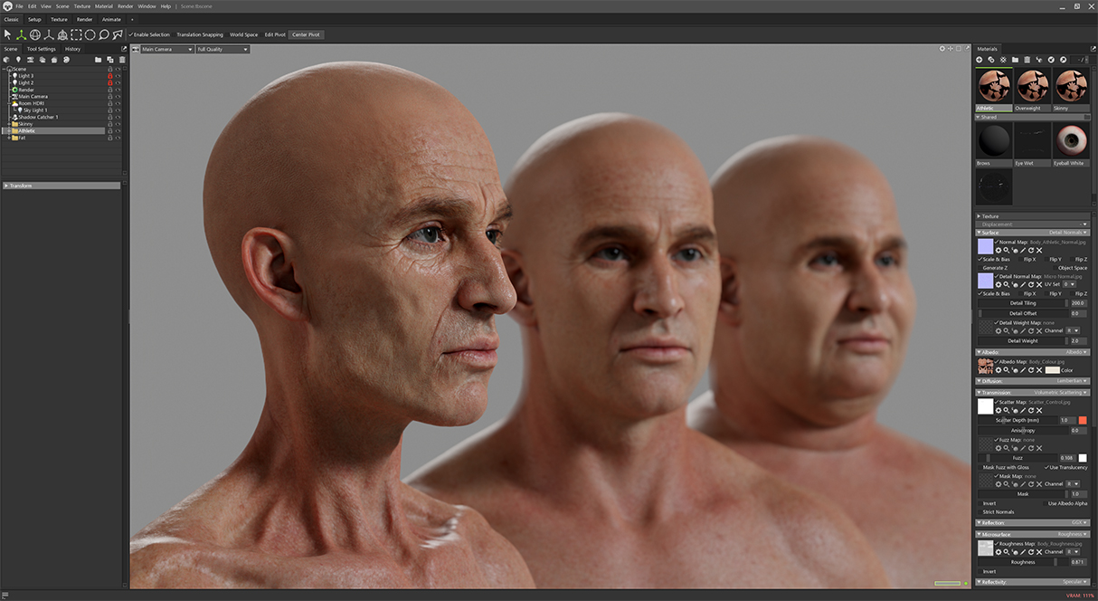The image size is (1098, 601).
Task: Click the Edit Pivot button
Action: point(274,34)
